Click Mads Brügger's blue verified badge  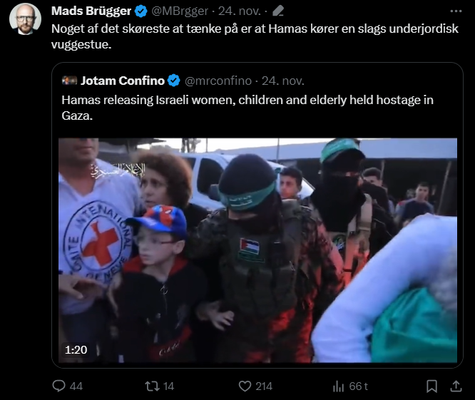(x=141, y=11)
